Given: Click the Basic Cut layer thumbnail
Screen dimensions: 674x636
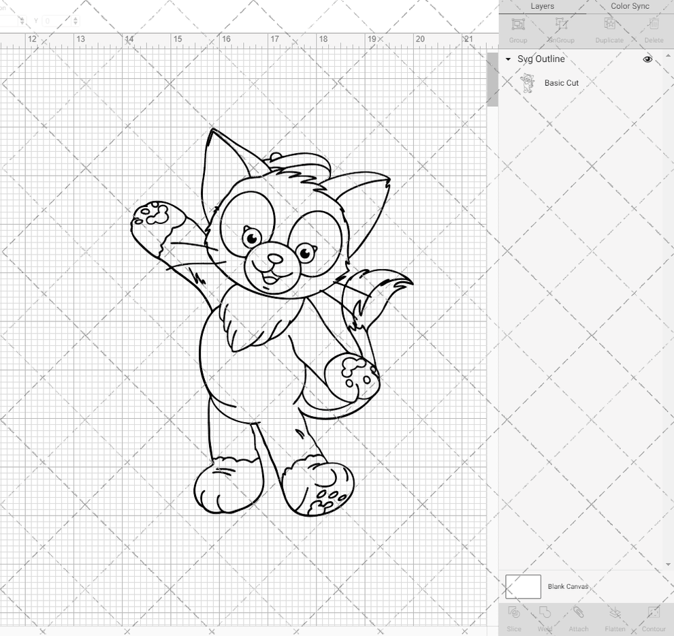Looking at the screenshot, I should coord(526,82).
